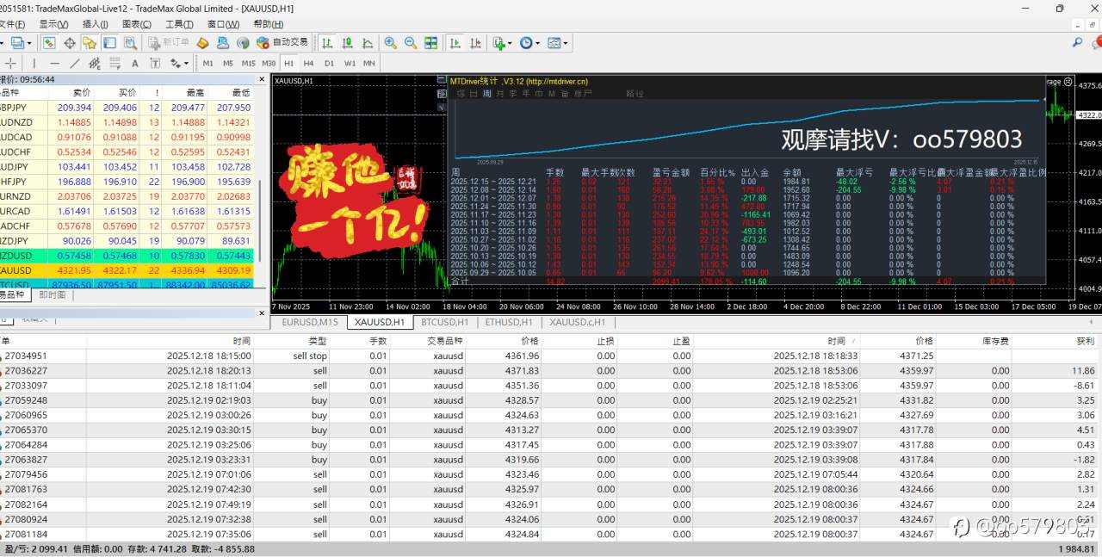Select the Candlestick chart type icon
The height and width of the screenshot is (557, 1102).
click(345, 42)
